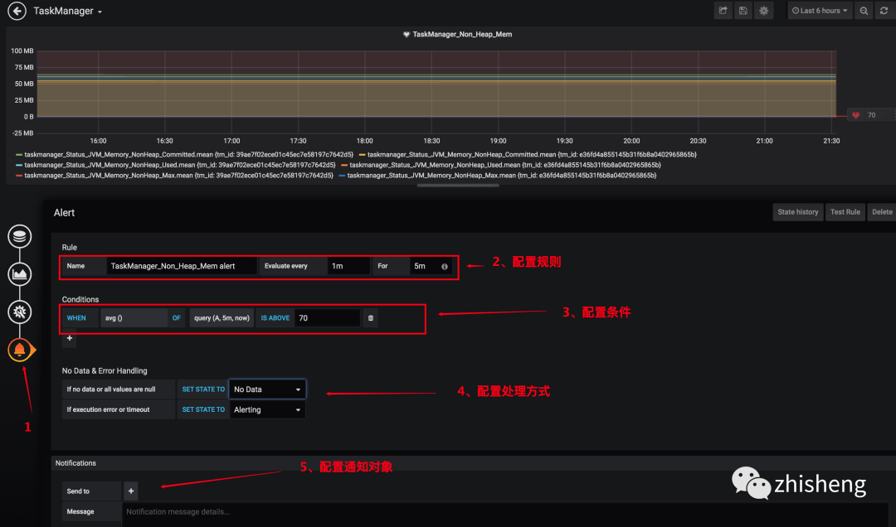Edit the condition threshold value 70
Viewport: 896px width, 527px height.
pos(327,318)
